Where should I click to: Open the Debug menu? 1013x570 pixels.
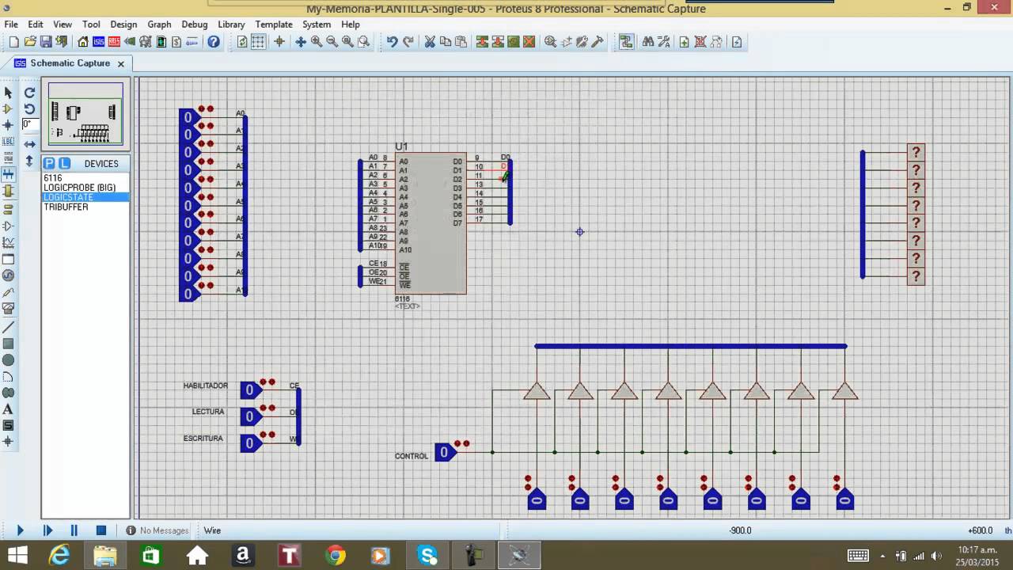(x=195, y=25)
